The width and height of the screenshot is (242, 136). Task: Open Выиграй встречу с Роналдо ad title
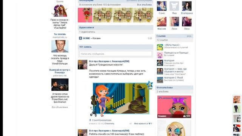click(60, 71)
